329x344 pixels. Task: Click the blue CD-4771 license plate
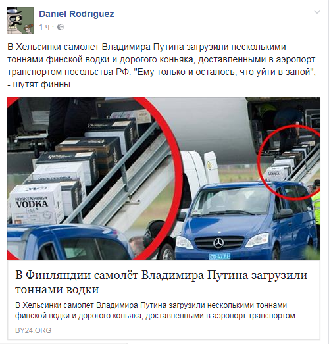click(x=220, y=257)
